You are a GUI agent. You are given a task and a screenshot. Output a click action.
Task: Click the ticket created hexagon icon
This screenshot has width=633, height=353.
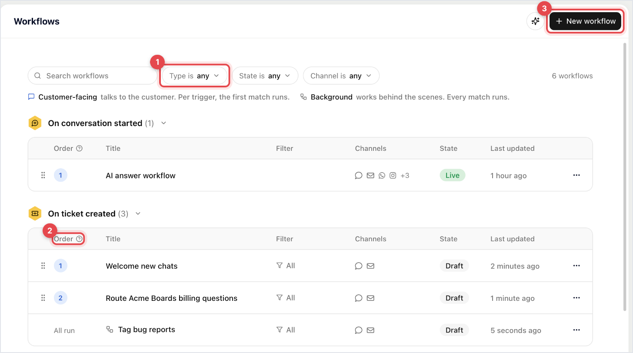tap(35, 213)
